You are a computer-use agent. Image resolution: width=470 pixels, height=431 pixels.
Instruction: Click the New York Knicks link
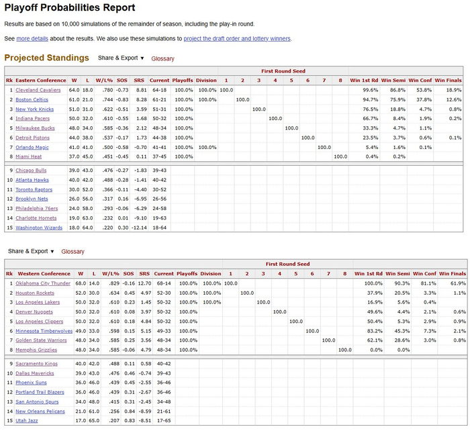coord(34,109)
